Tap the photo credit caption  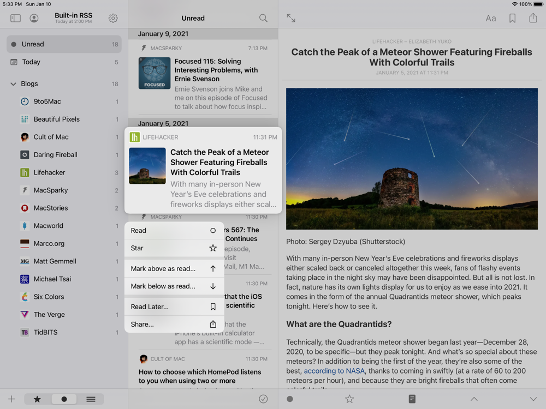point(346,242)
